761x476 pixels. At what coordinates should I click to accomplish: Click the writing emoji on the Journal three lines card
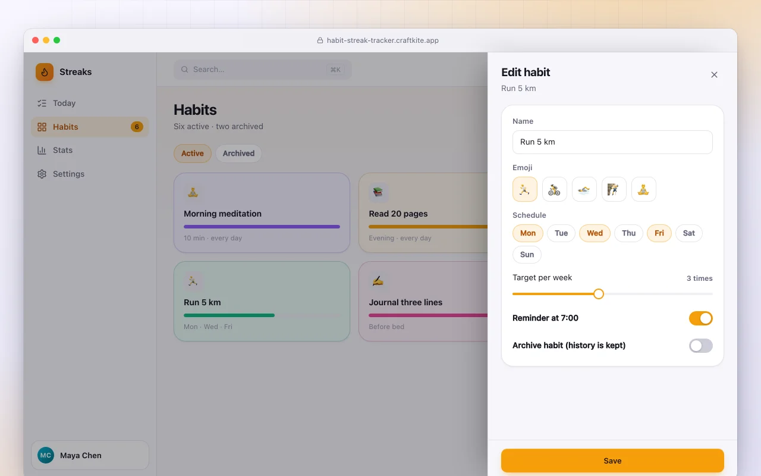(x=378, y=281)
